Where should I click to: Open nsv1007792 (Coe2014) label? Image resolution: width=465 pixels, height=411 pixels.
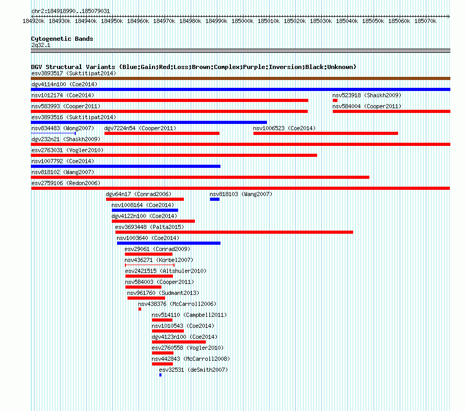tap(63, 161)
